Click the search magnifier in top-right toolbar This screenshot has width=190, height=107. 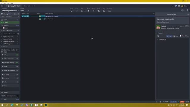click(x=187, y=10)
